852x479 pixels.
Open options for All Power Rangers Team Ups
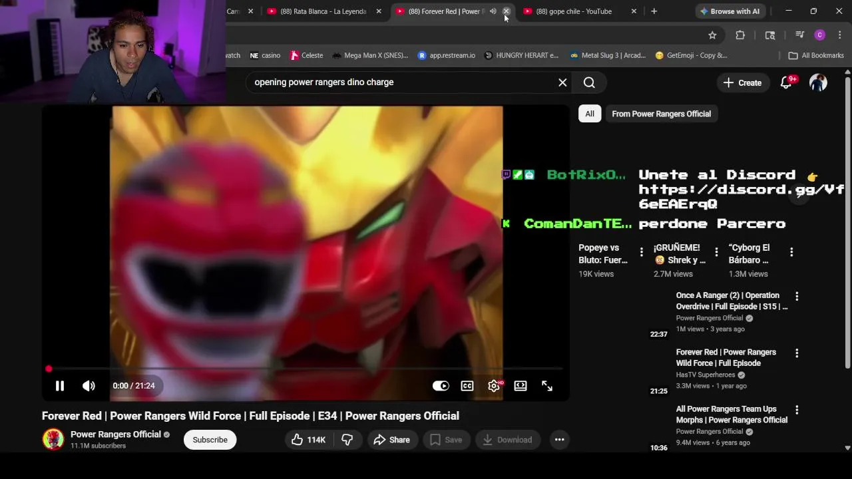[797, 410]
